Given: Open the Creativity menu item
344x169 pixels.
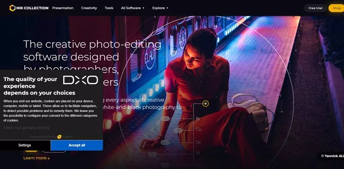Looking at the screenshot, I should click(89, 8).
